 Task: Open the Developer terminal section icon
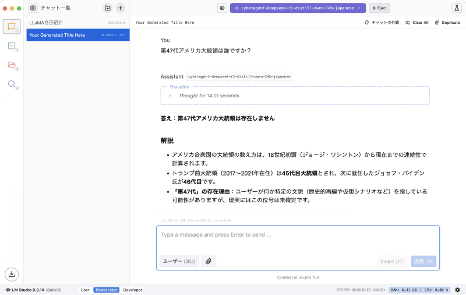12,45
